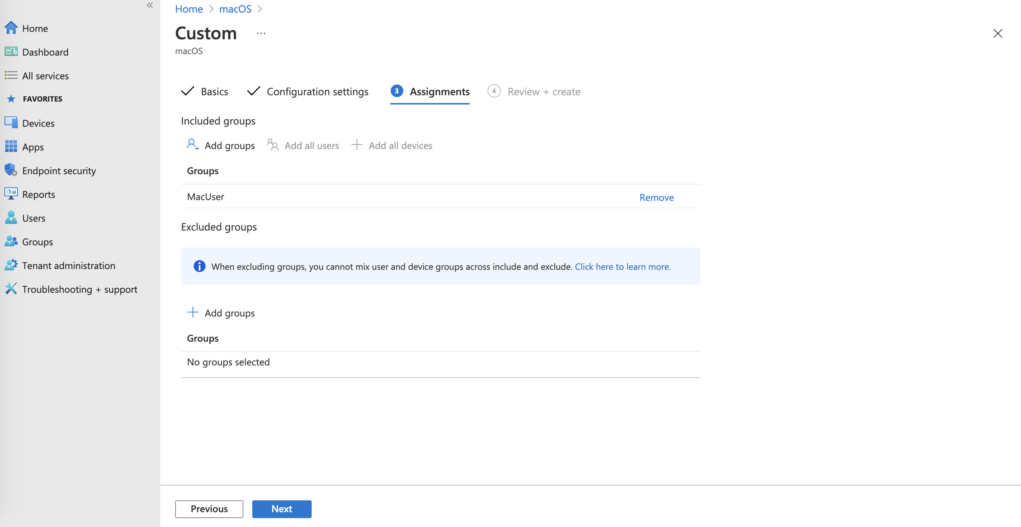Viewport: 1021px width, 527px height.
Task: Select Add all users for included groups
Action: click(x=312, y=145)
